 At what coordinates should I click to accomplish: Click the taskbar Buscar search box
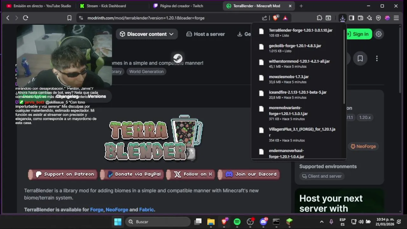158,222
